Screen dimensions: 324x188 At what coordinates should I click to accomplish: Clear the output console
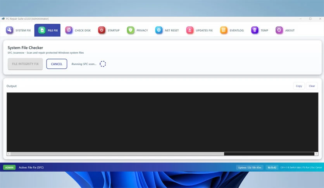(x=312, y=86)
